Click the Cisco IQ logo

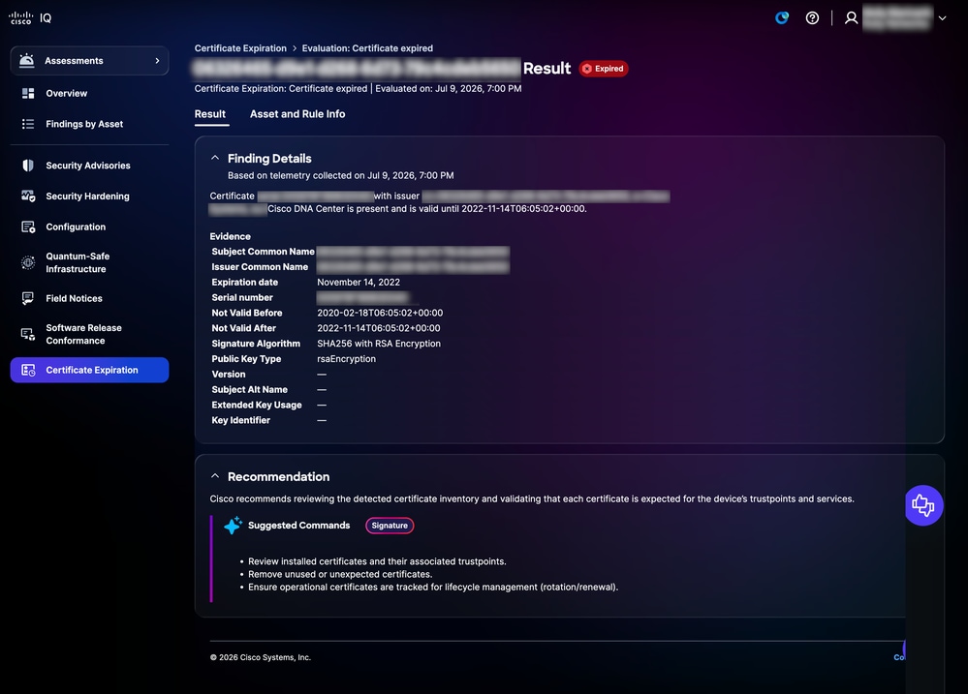(30, 17)
